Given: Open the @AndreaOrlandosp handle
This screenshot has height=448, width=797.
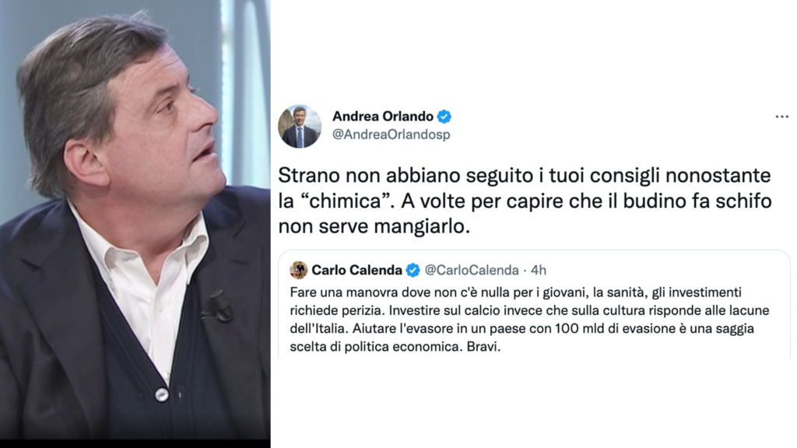Looking at the screenshot, I should (x=391, y=135).
